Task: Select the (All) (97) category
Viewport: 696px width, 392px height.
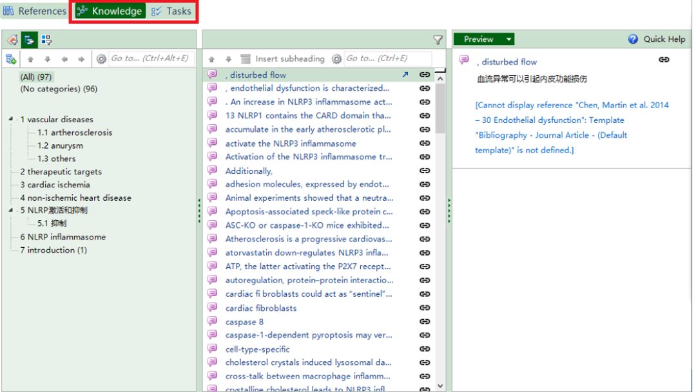Action: (x=36, y=77)
